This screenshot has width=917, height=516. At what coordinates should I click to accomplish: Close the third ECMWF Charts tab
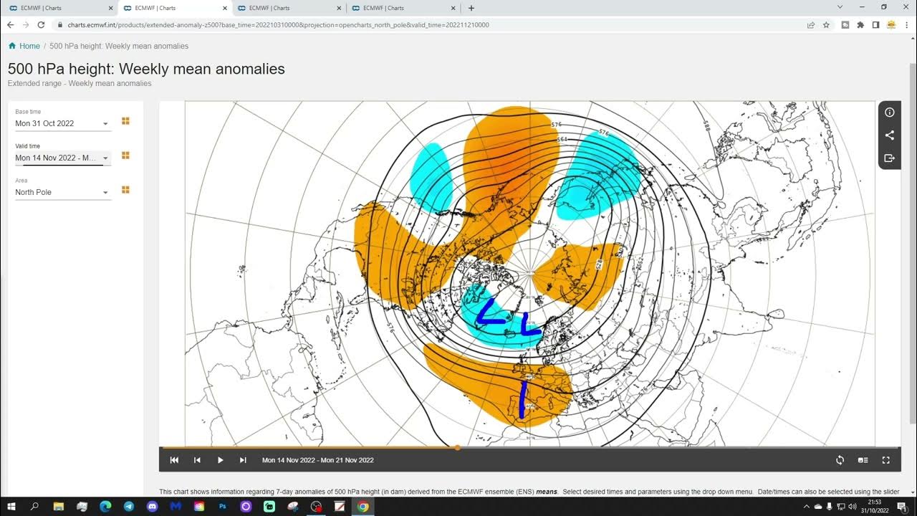pyautogui.click(x=340, y=8)
